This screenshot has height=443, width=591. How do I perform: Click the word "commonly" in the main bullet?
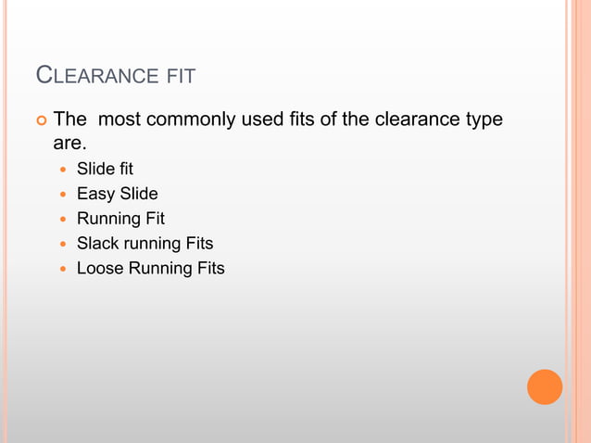191,120
